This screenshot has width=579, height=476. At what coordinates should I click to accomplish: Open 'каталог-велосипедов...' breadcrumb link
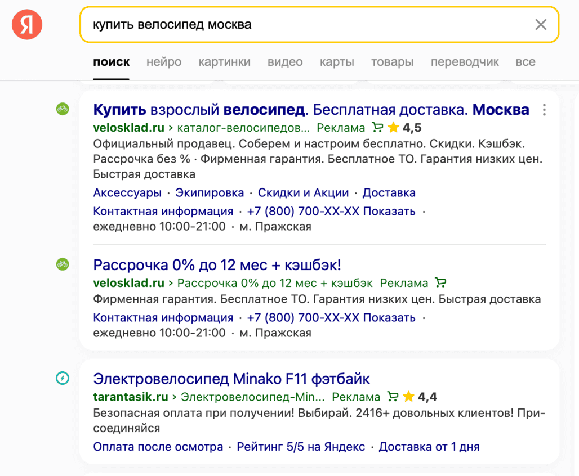pos(243,128)
